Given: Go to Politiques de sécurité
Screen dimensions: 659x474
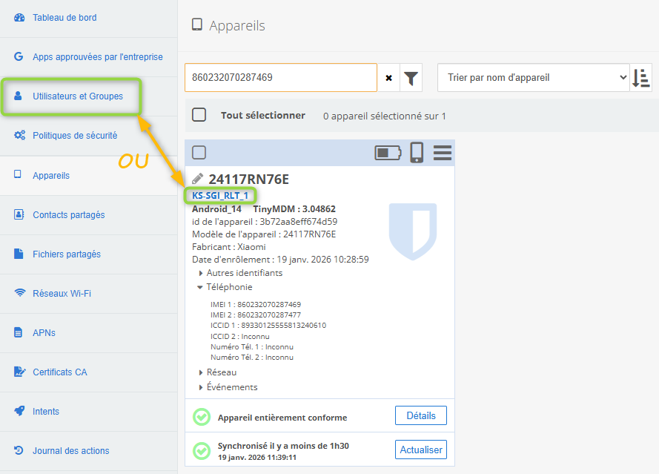Looking at the screenshot, I should 75,136.
